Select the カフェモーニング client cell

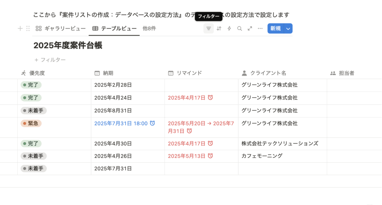[x=262, y=156]
